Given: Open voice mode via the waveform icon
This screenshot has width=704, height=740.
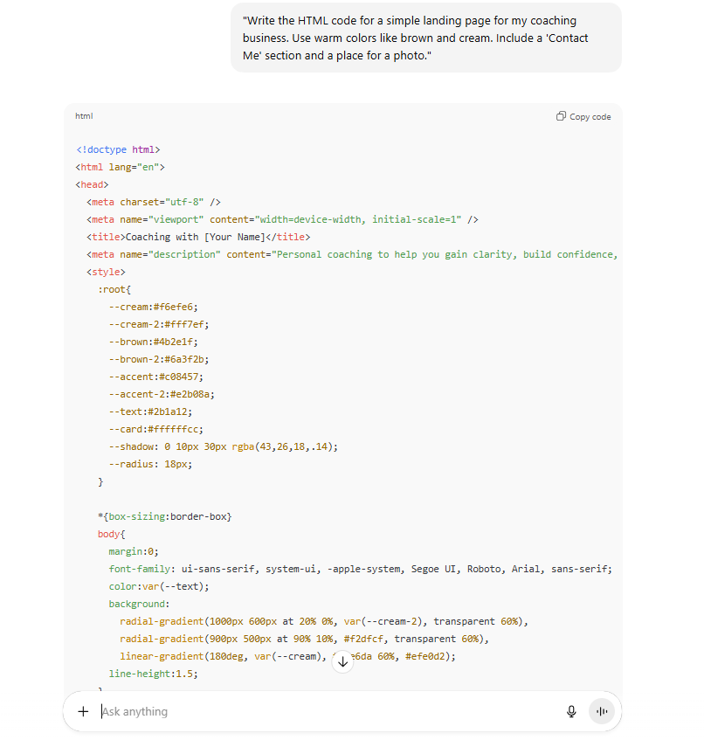Looking at the screenshot, I should click(602, 711).
